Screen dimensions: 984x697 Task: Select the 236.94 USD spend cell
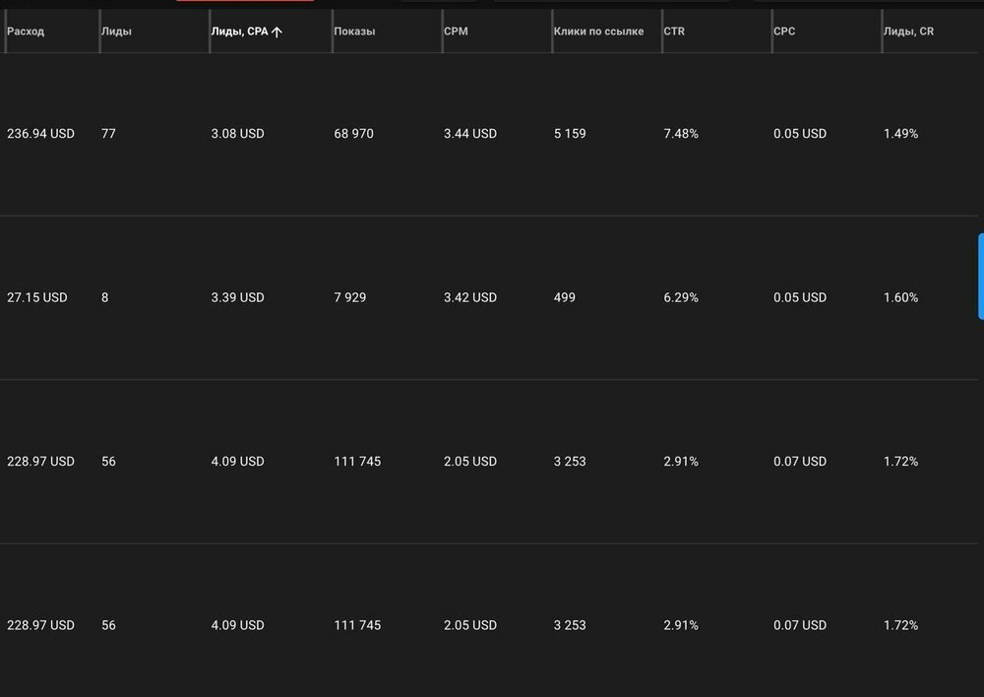tap(40, 134)
